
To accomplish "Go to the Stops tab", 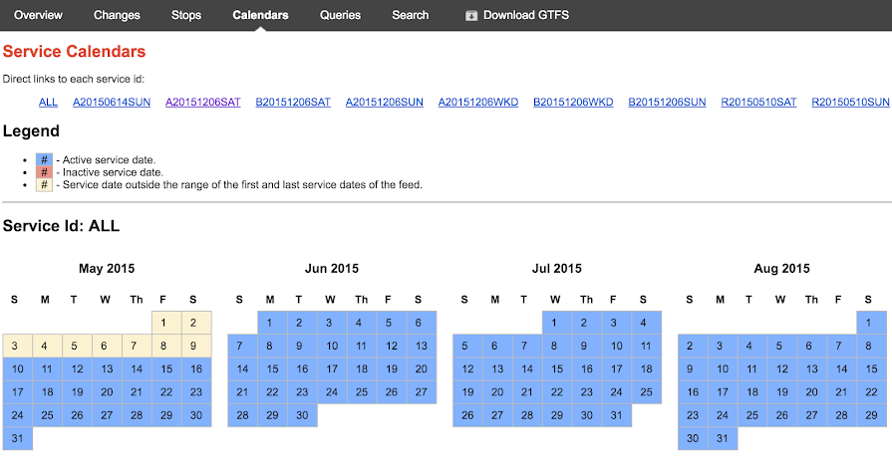I will pyautogui.click(x=186, y=15).
